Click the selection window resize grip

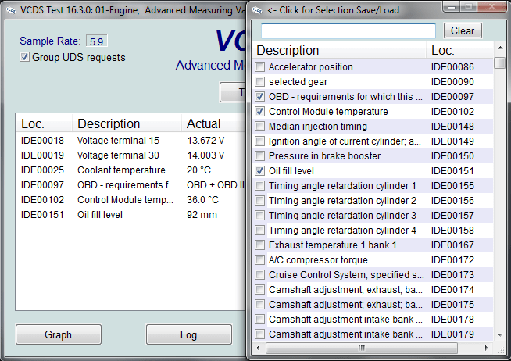pyautogui.click(x=502, y=351)
